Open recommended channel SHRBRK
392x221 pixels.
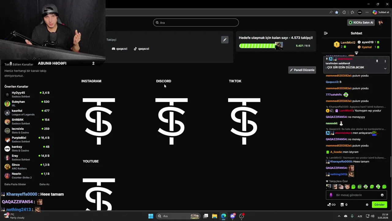tap(27, 122)
